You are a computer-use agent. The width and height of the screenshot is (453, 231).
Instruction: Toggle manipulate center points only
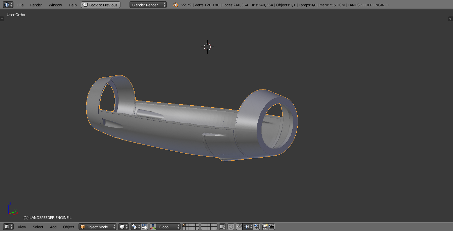(145, 227)
